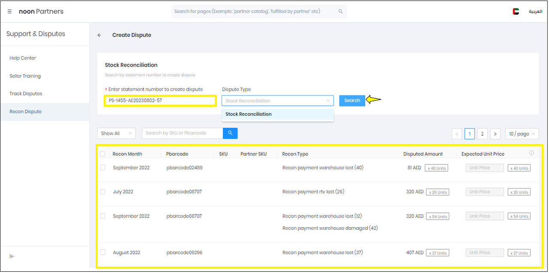Image resolution: width=549 pixels, height=273 pixels.
Task: Navigate to Help Center
Action: 23,58
